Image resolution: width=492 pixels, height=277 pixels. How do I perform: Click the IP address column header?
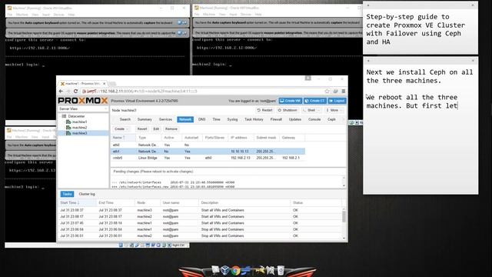click(241, 138)
